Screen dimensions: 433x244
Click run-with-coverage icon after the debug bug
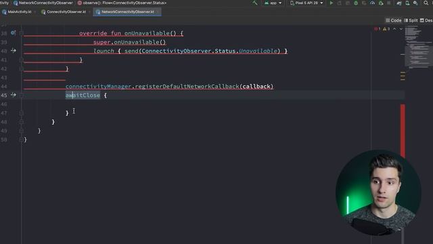point(364,3)
